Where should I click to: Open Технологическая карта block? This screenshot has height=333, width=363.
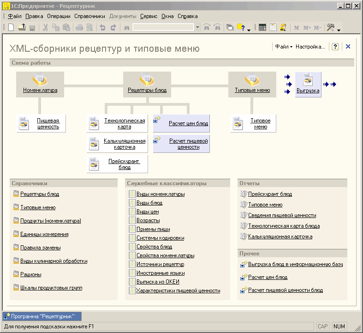coord(117,123)
